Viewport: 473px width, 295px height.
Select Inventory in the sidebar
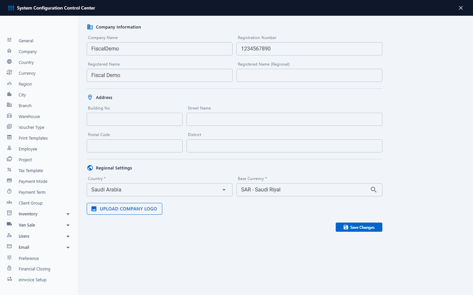28,214
